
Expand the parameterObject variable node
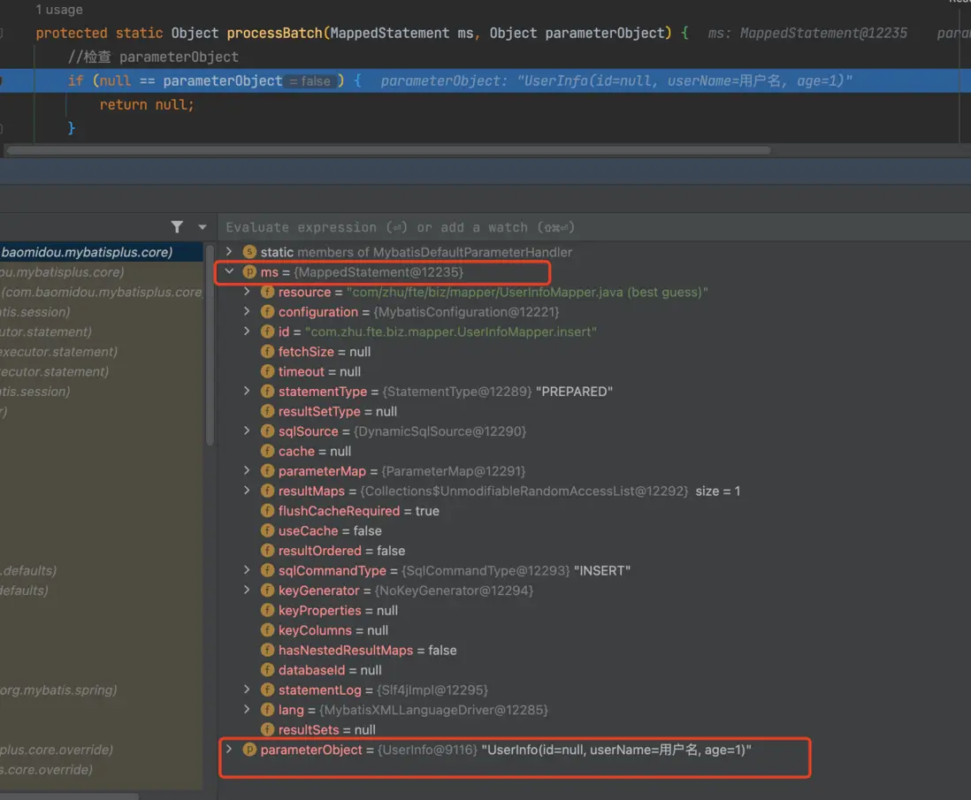[x=230, y=750]
